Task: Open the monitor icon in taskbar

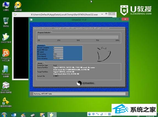Action: click(14, 115)
